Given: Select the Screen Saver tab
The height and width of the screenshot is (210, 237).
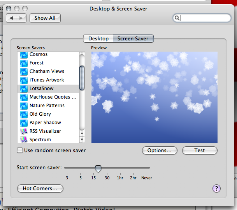Looking at the screenshot, I should click(133, 38).
